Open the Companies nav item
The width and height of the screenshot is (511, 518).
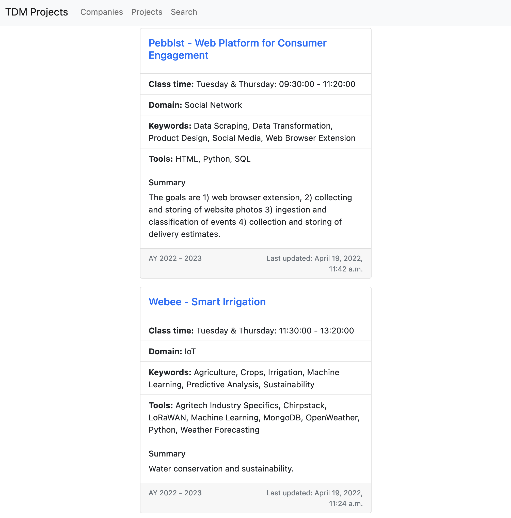pos(102,12)
